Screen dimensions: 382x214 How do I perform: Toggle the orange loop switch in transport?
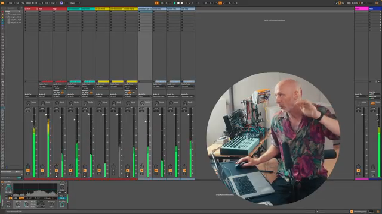pos(220,3)
